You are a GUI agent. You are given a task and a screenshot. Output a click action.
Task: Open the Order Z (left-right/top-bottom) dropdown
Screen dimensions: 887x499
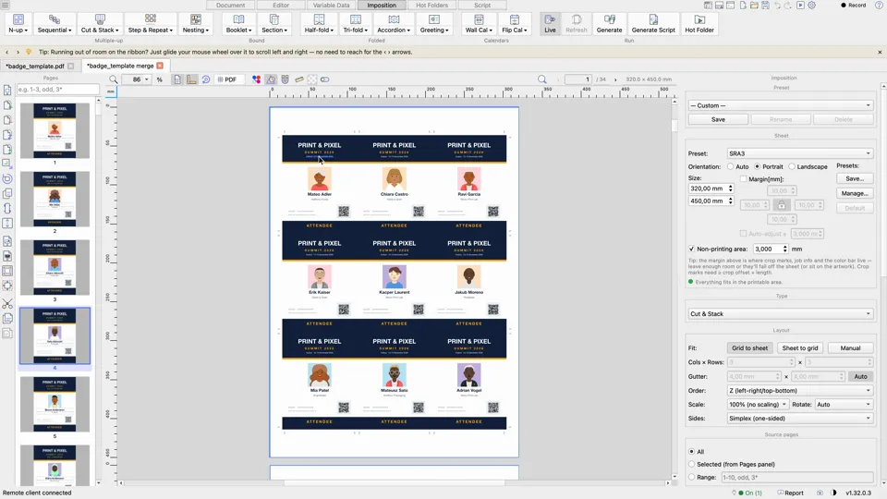tap(800, 390)
